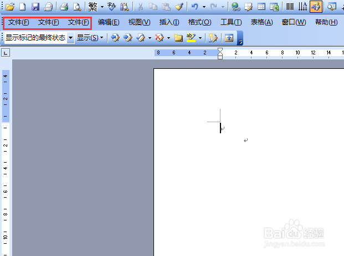Image resolution: width=344 pixels, height=256 pixels.
Task: Insert Excel worksheet icon
Action: (274, 7)
